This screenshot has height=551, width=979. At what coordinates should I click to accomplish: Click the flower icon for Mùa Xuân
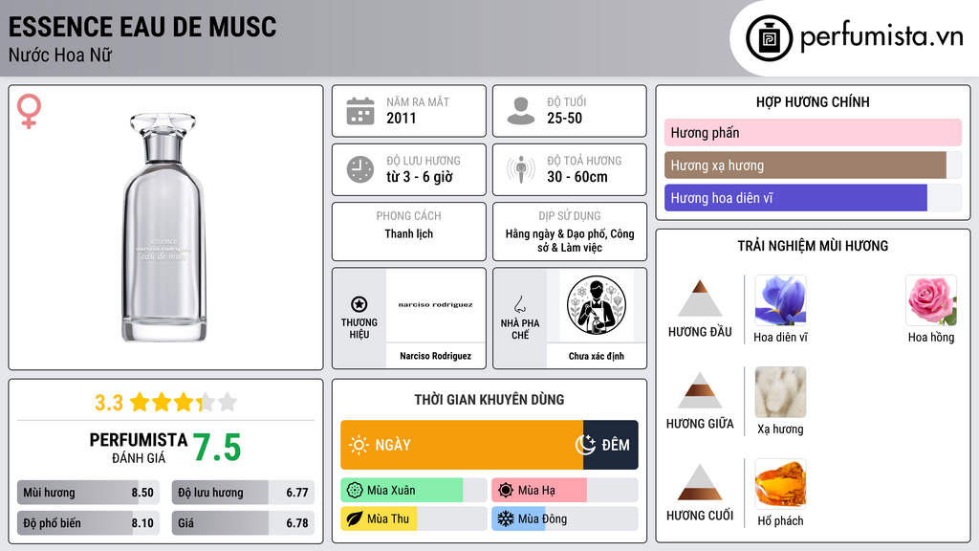pos(355,491)
